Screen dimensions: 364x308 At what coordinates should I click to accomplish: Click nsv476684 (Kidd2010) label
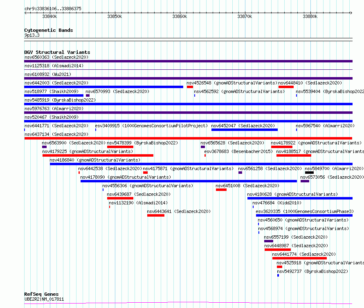click(x=277, y=203)
